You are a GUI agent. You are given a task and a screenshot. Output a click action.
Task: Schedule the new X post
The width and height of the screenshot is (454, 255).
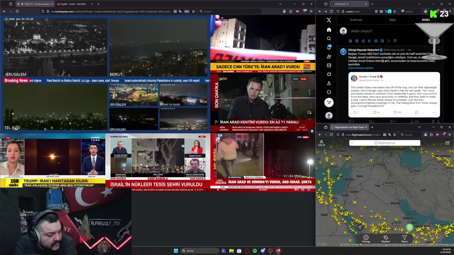pyautogui.click(x=382, y=41)
